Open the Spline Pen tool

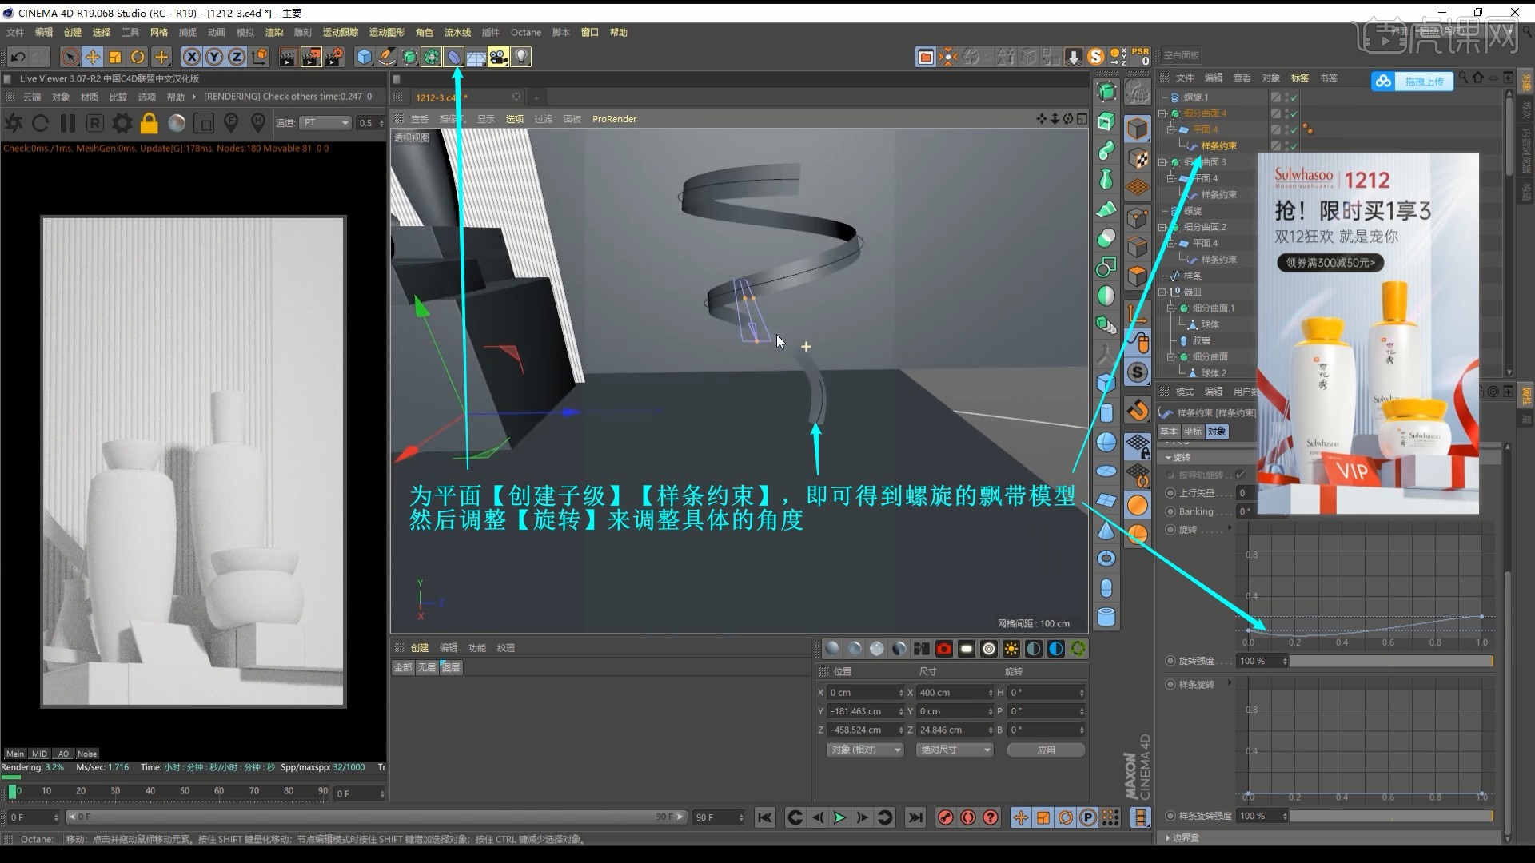(387, 57)
